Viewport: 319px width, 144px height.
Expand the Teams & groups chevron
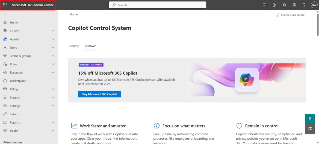pyautogui.click(x=53, y=56)
